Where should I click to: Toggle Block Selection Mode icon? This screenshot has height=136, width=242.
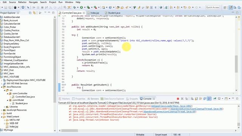[x=151, y=8]
